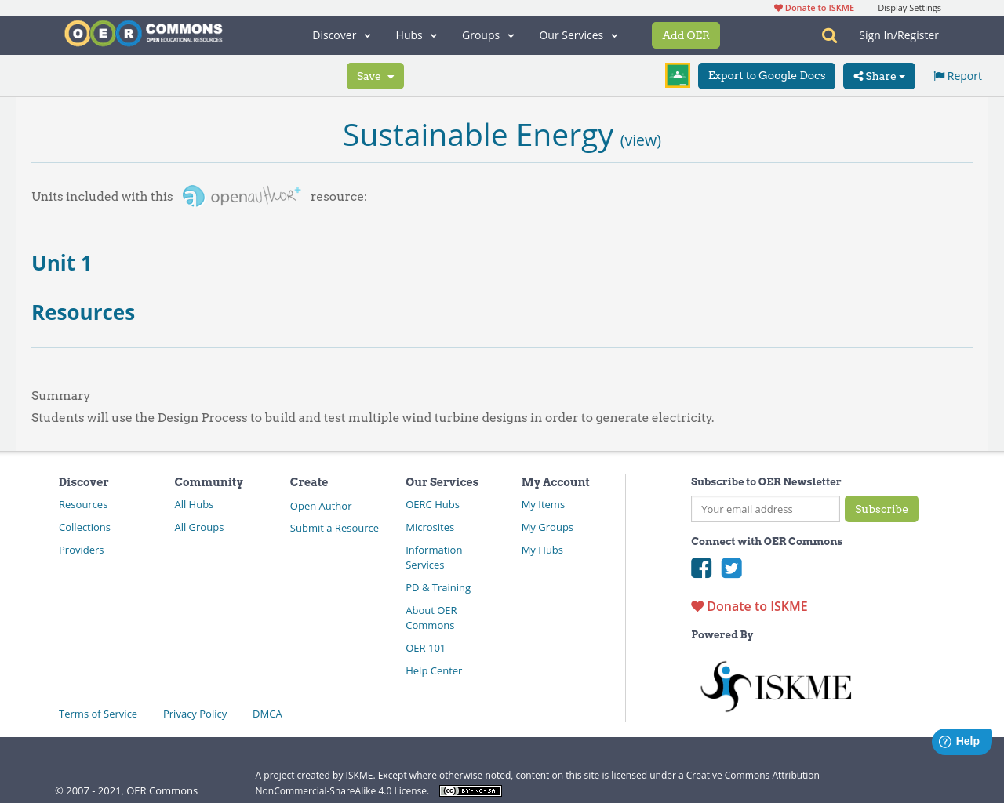Screen dimensions: 1004x803
Task: Click the Creative Commons license badge
Action: (x=470, y=790)
